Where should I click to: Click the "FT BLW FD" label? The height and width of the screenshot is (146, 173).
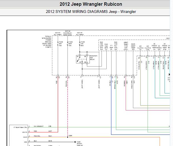coord(111,48)
